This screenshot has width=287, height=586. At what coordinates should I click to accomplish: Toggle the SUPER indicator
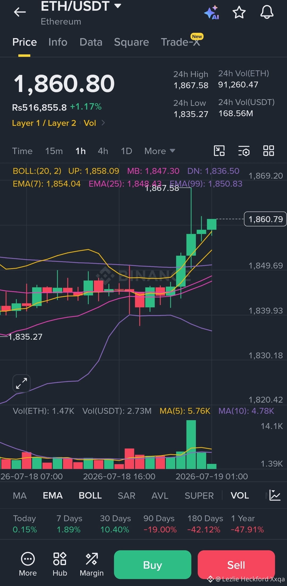[x=199, y=496]
